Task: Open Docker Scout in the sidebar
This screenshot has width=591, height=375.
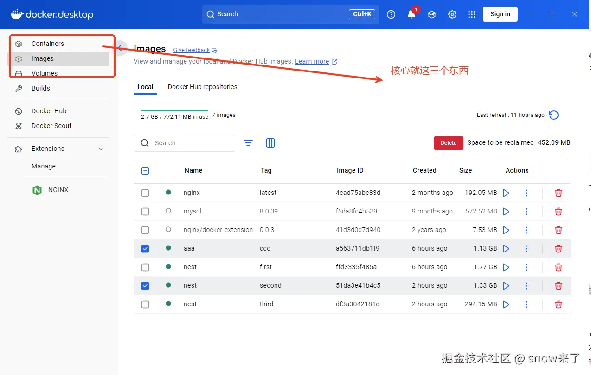Action: tap(59, 126)
